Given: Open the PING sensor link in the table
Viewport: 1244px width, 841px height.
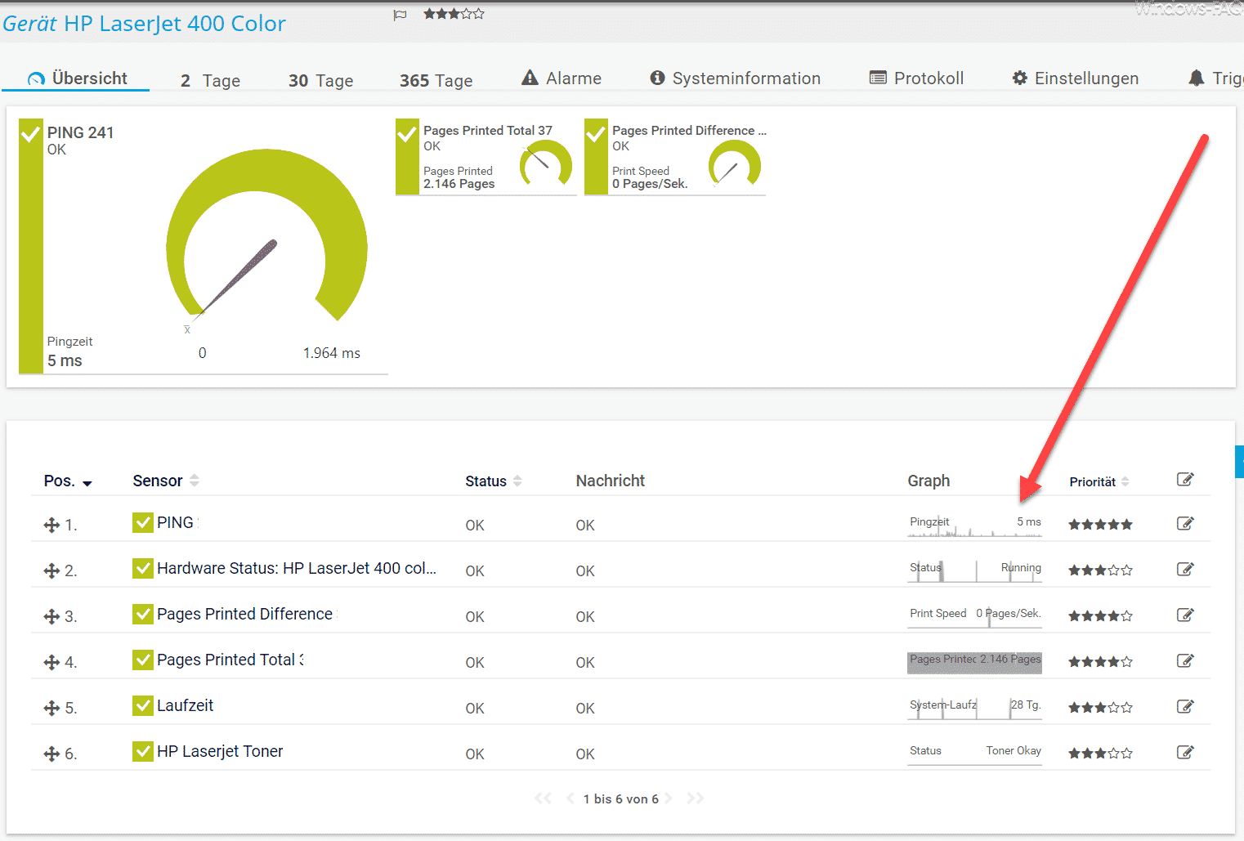Looking at the screenshot, I should 176,522.
